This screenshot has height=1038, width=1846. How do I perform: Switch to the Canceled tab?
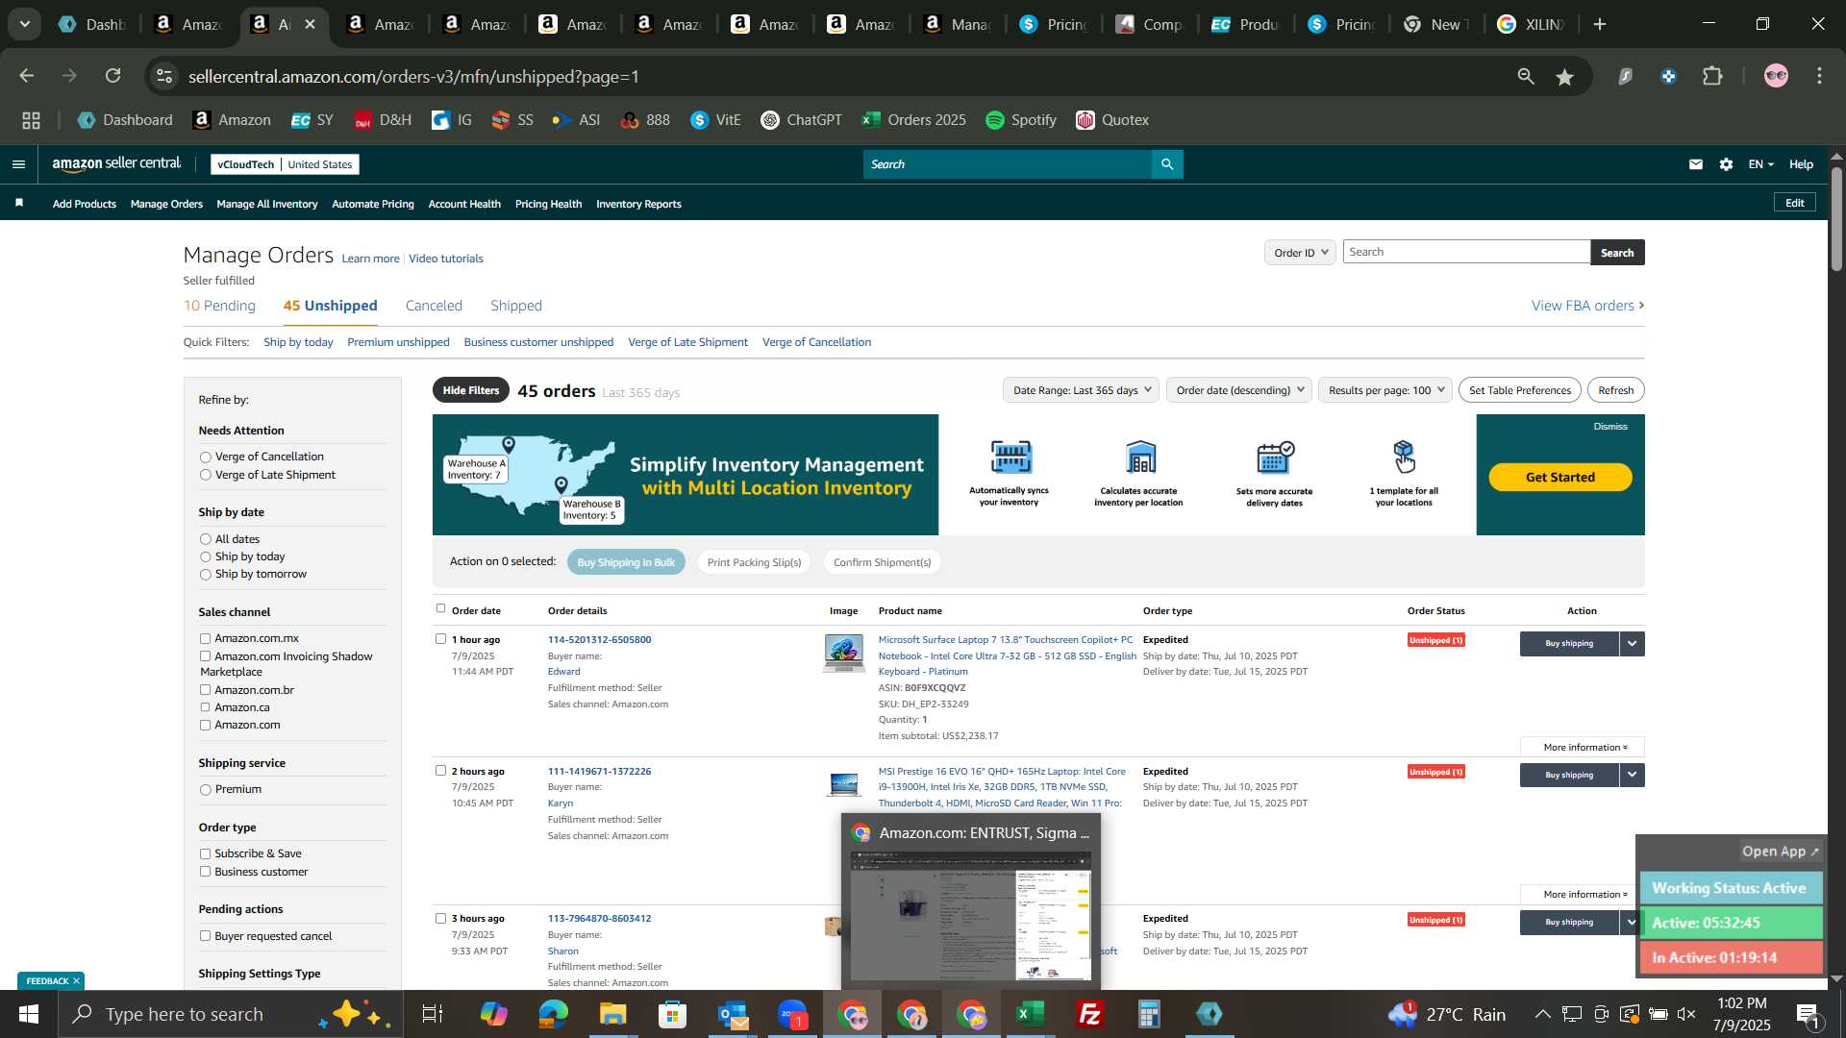pos(434,306)
